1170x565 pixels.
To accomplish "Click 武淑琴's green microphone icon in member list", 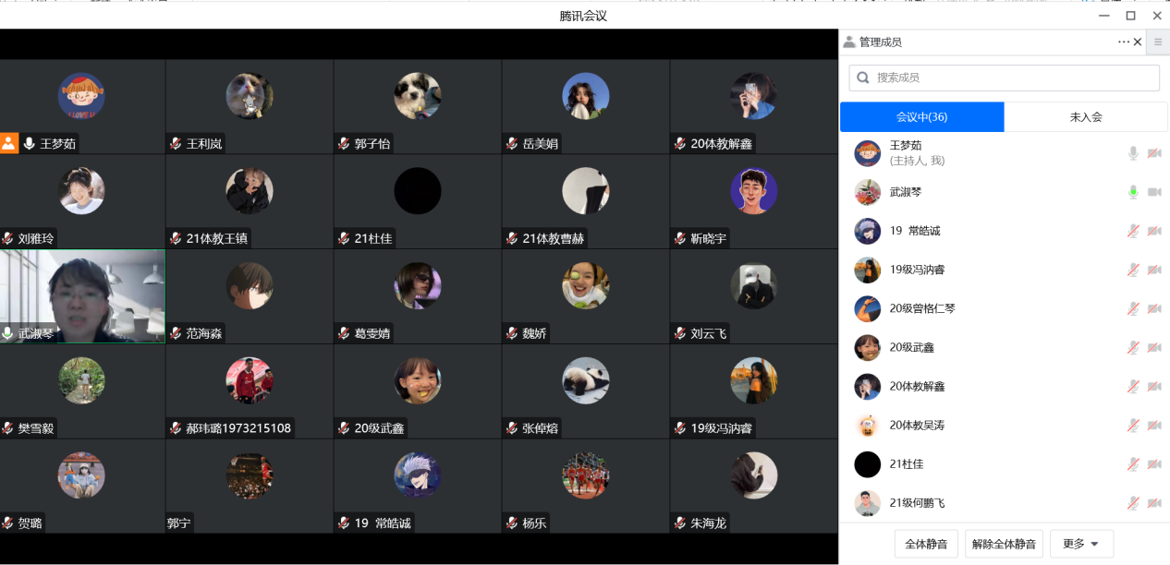I will pos(1133,192).
